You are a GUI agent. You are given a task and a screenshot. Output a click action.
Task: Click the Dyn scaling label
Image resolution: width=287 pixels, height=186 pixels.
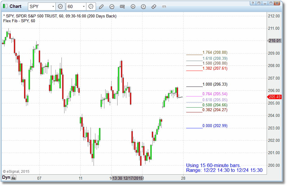(6, 177)
